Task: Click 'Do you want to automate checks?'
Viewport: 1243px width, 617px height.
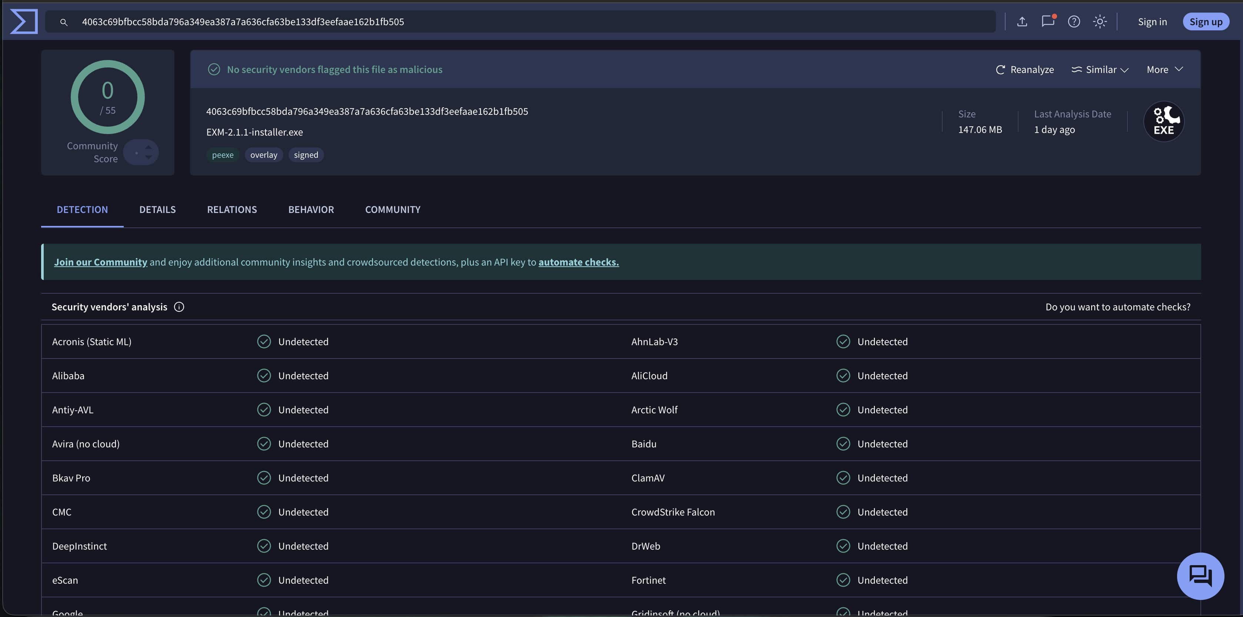Action: point(1117,307)
